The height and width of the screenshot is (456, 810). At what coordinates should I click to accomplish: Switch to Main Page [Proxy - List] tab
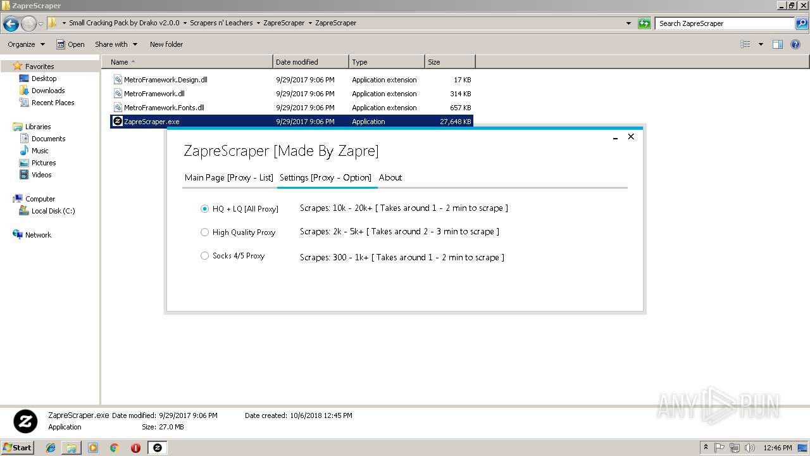click(228, 177)
